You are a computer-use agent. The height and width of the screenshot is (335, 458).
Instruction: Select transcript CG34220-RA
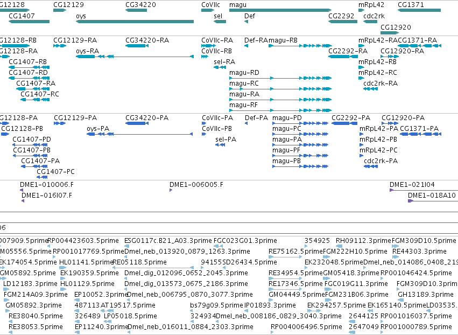point(137,46)
